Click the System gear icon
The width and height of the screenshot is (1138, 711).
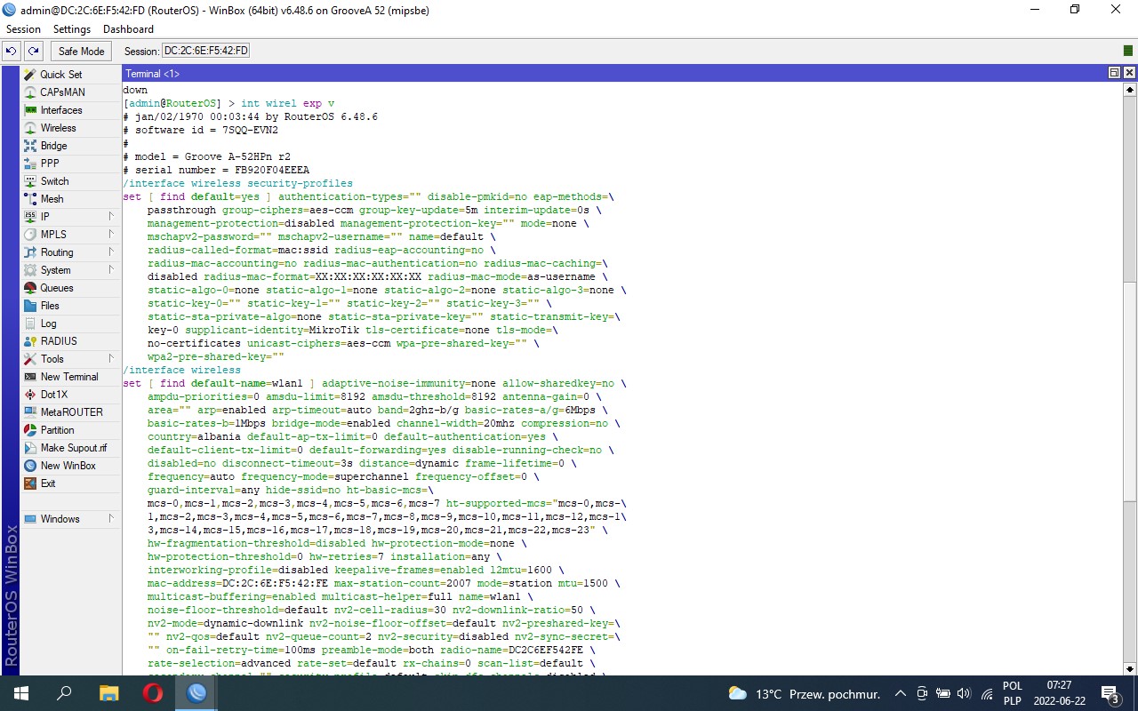pyautogui.click(x=30, y=270)
